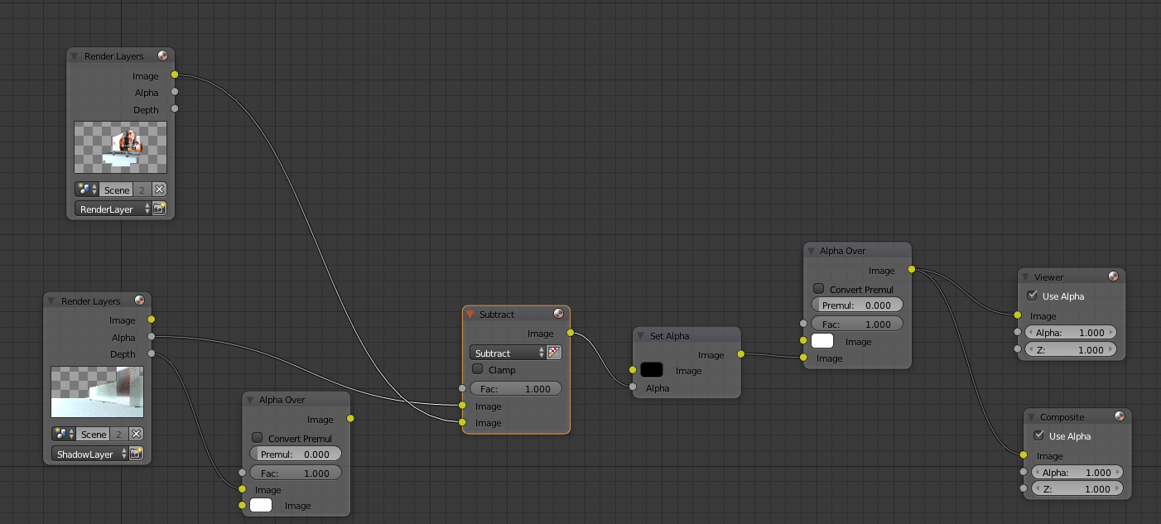The width and height of the screenshot is (1161, 524).
Task: Unlink scene X in ShadowLayer node
Action: [137, 434]
